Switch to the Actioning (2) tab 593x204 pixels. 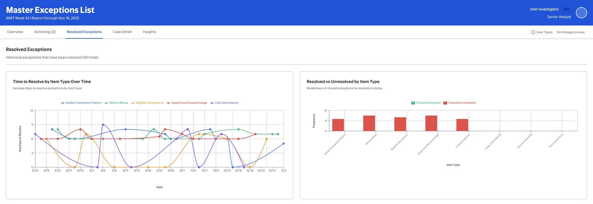pos(45,32)
